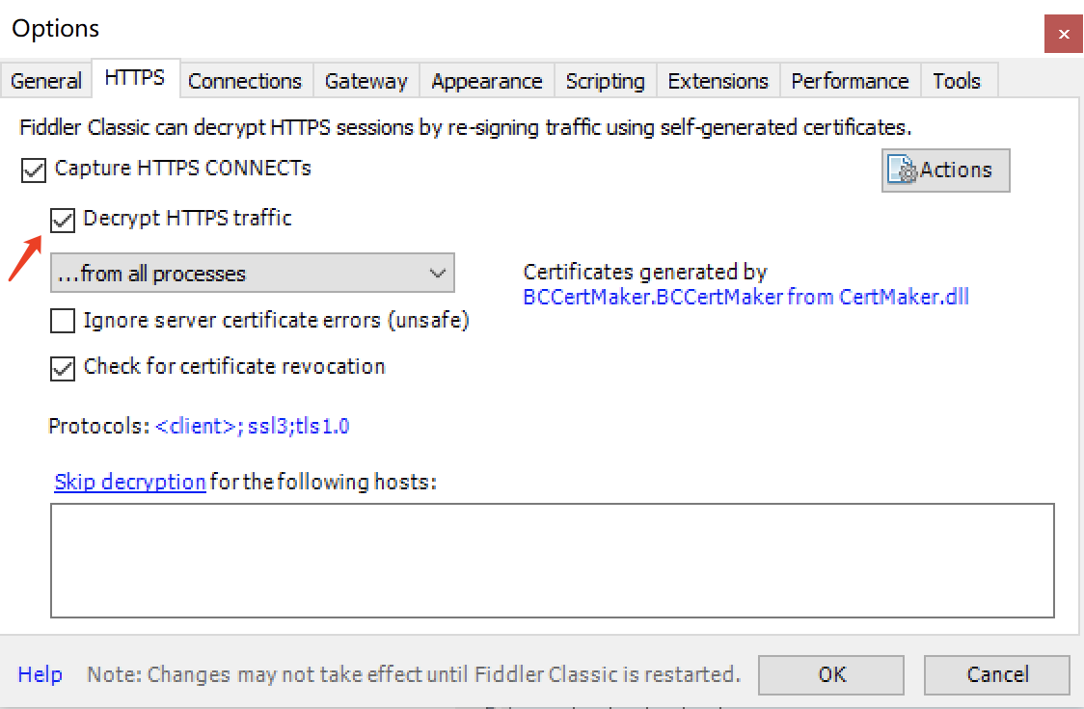Switch to the Appearance tab
Viewport: 1084px width, 709px height.
(487, 81)
